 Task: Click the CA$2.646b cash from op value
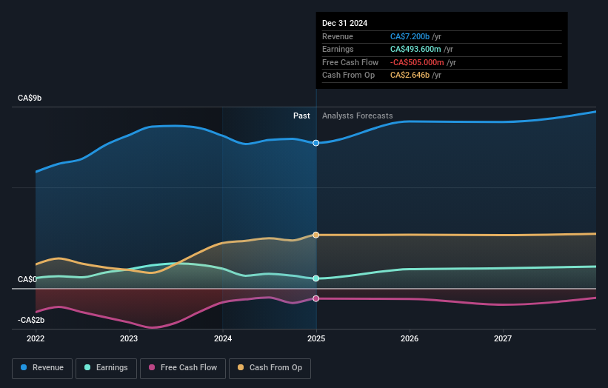coord(410,76)
